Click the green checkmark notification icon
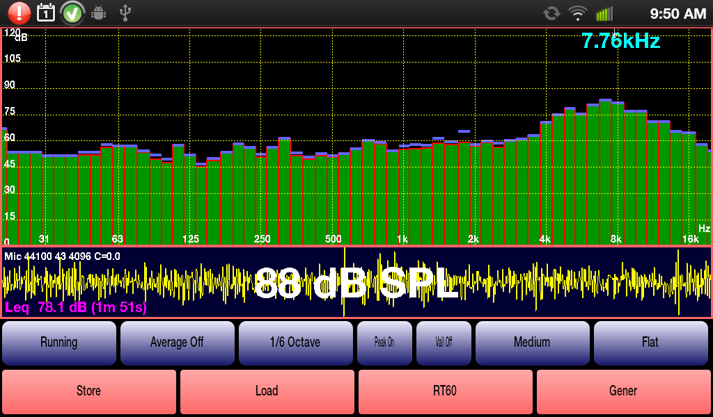Viewport: 713px width, 417px height. coord(72,12)
